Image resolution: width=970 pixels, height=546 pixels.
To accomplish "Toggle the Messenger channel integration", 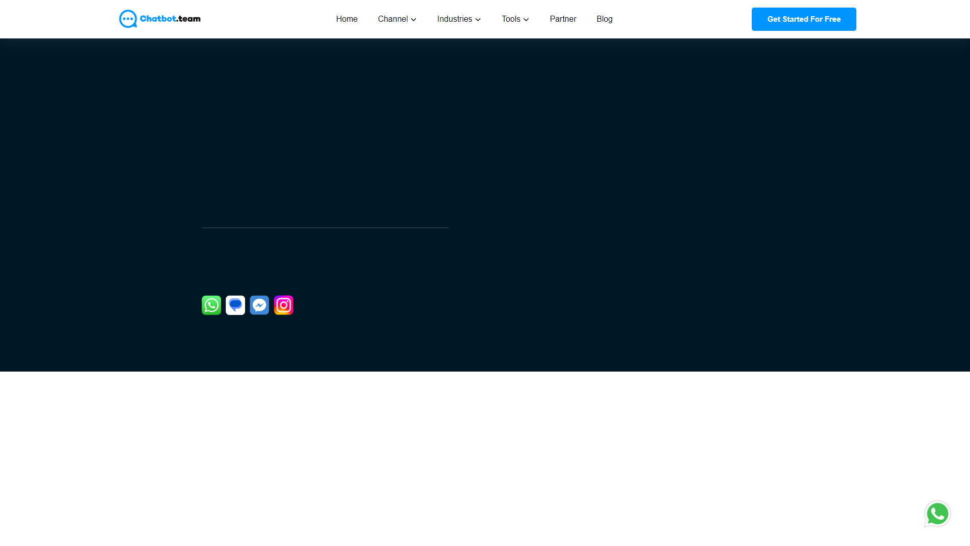I will 259,305.
